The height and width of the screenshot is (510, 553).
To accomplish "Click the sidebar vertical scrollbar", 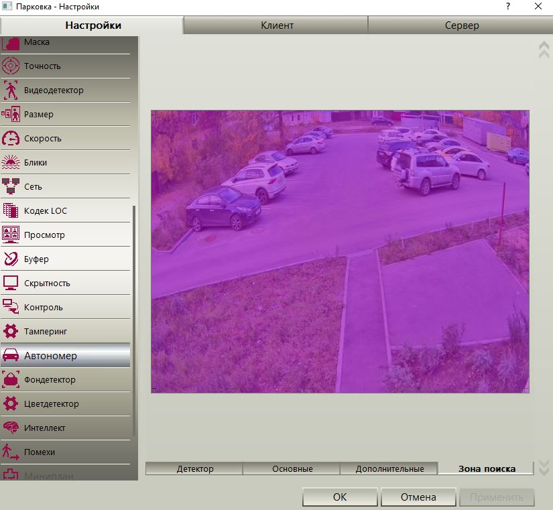I will (134, 320).
